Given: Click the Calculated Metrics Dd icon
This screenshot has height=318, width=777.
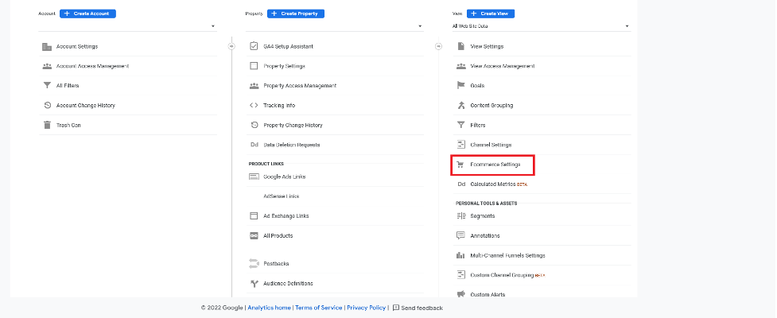Looking at the screenshot, I should click(460, 184).
